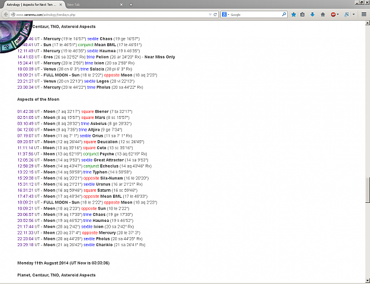
Task: Go back with the browser Back arrow
Action: [6, 14]
